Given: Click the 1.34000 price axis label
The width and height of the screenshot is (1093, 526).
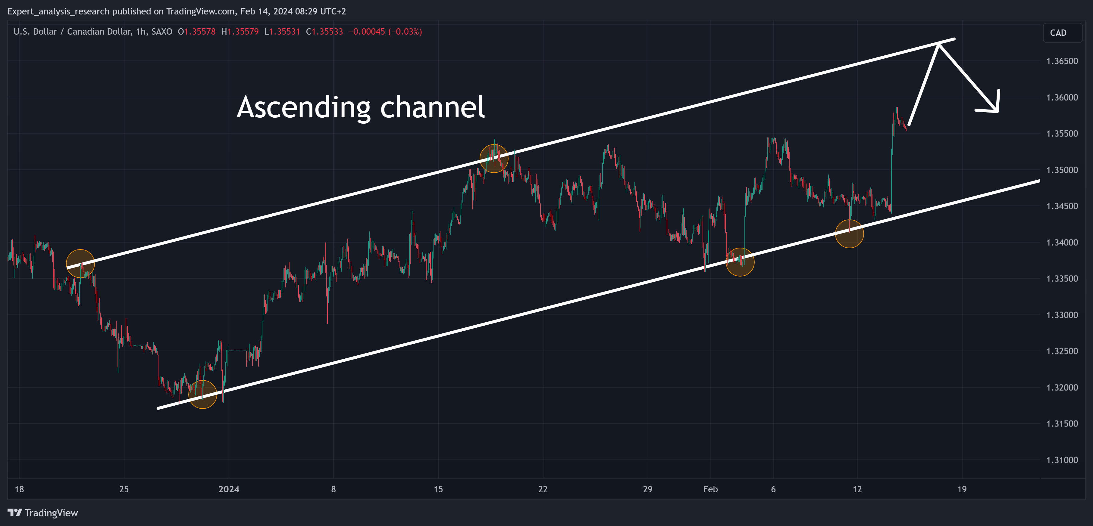Looking at the screenshot, I should pos(1062,243).
